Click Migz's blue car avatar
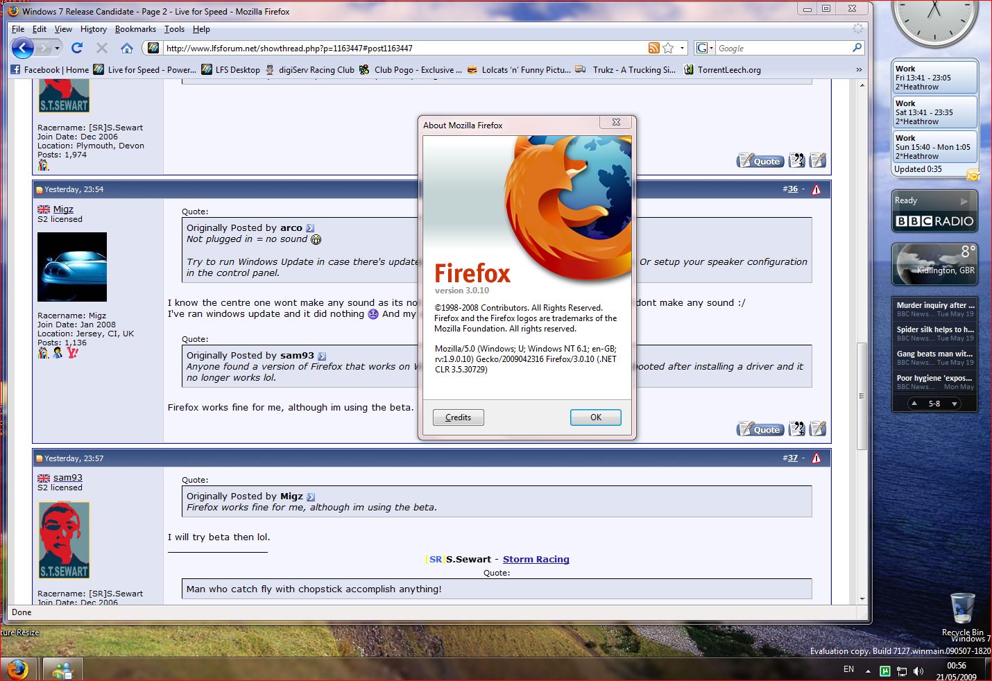Image resolution: width=992 pixels, height=681 pixels. click(x=72, y=267)
